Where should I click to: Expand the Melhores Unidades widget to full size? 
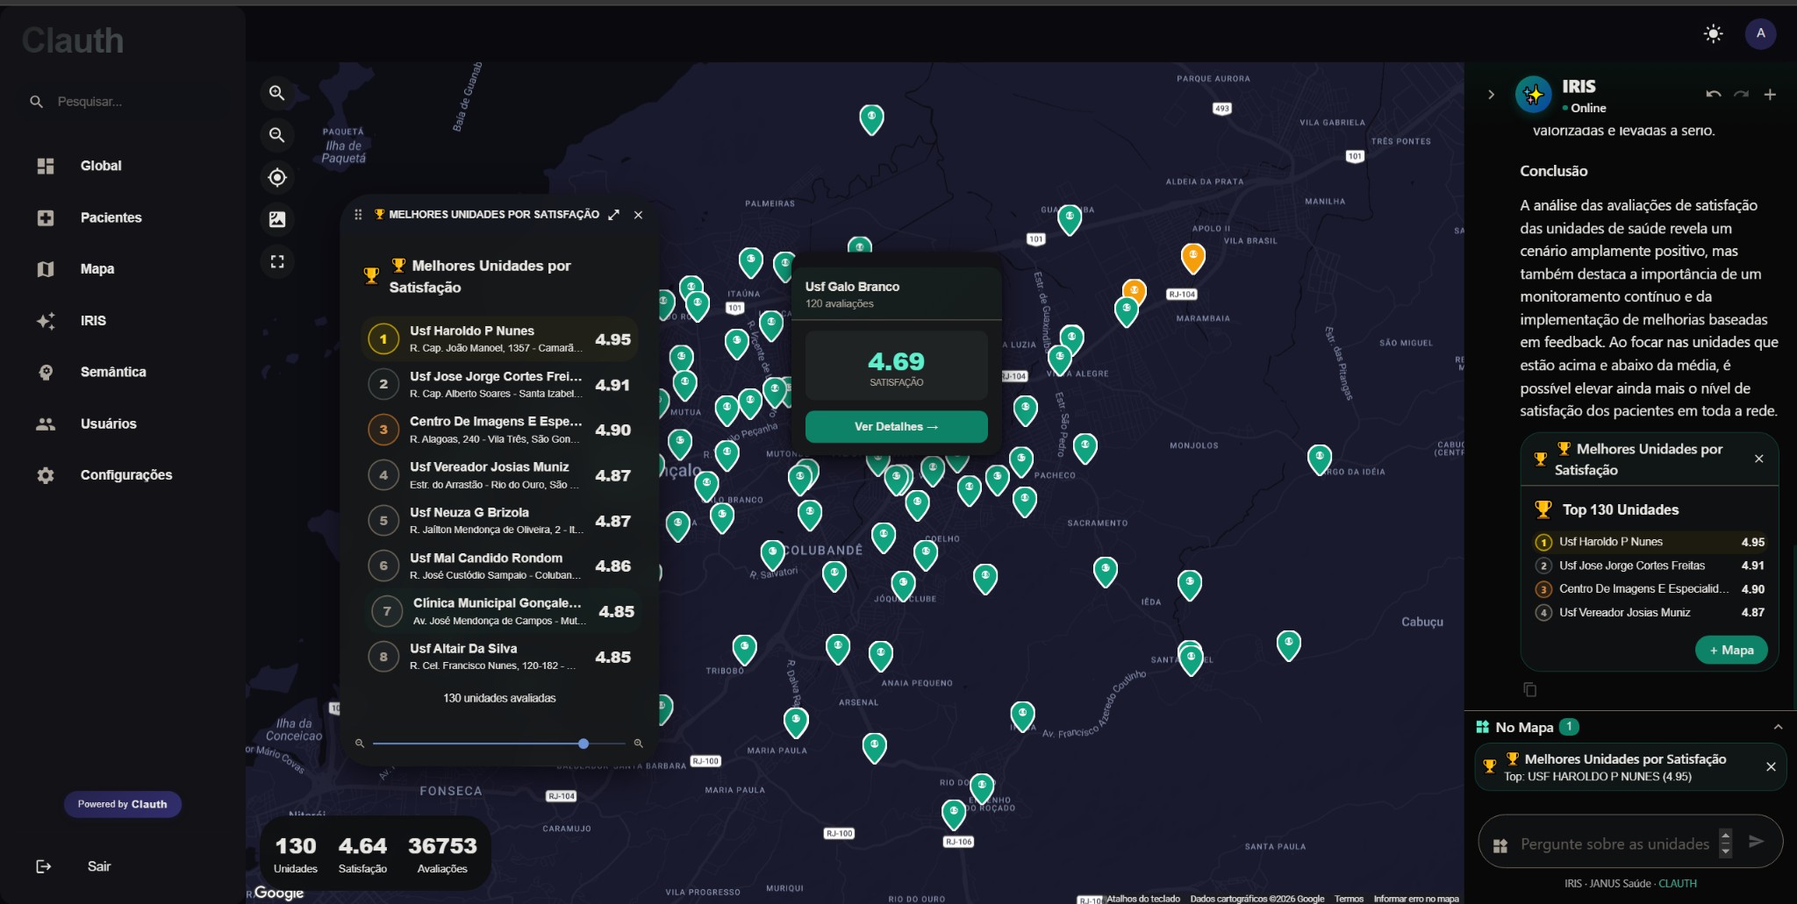(x=614, y=214)
